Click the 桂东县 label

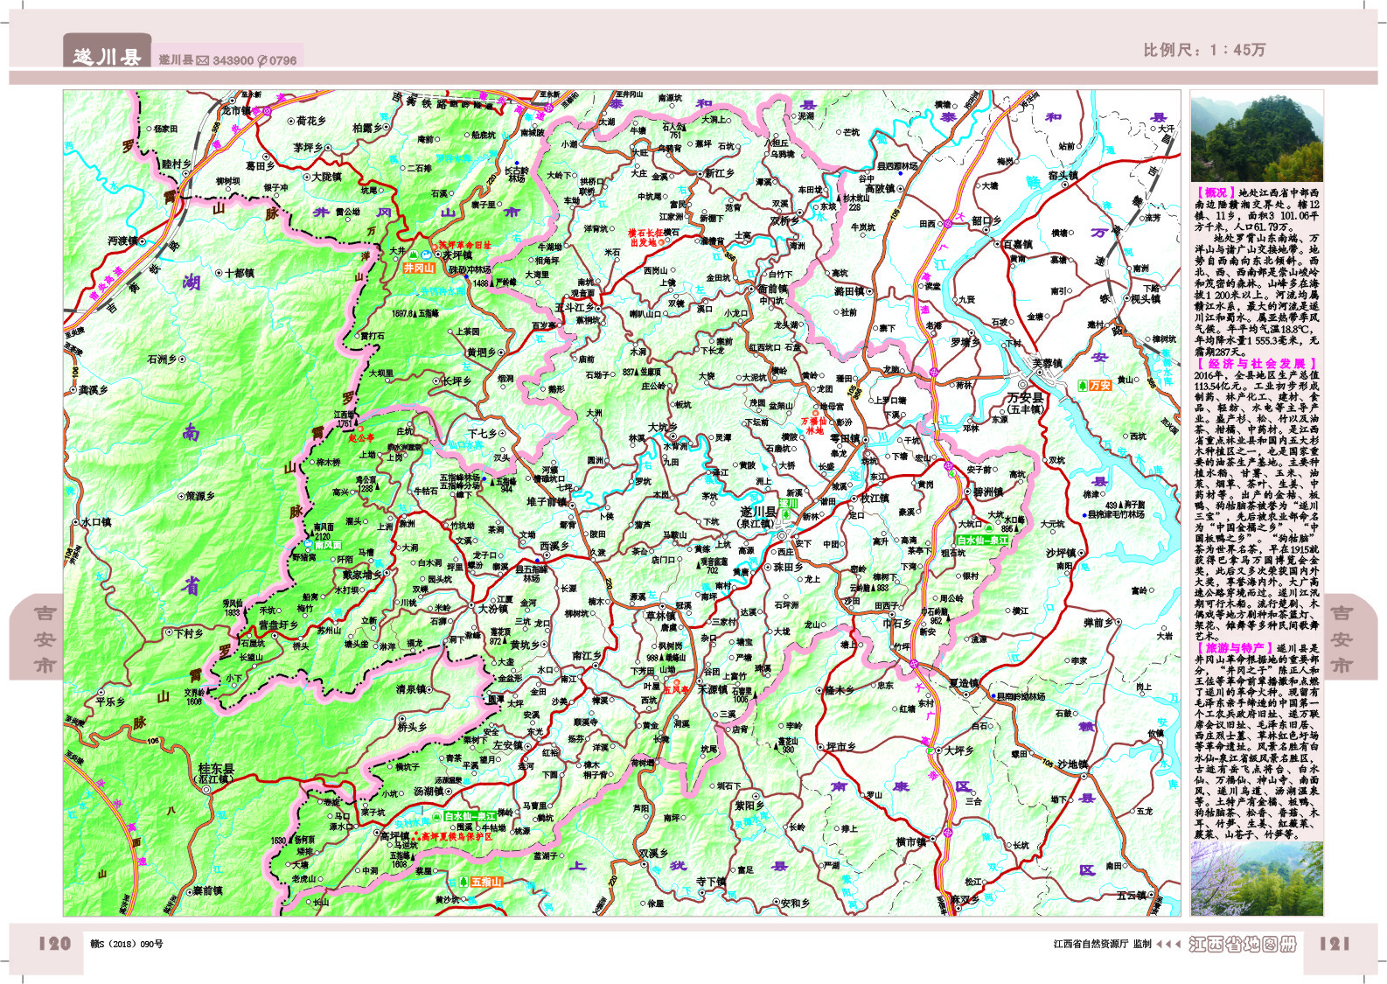click(x=218, y=768)
